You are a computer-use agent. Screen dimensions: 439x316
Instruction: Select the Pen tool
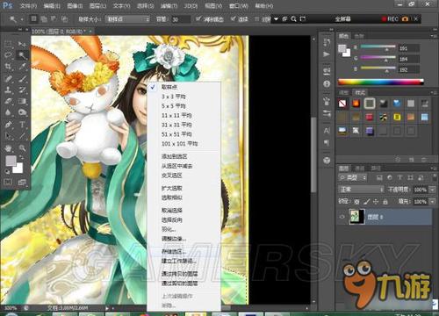tap(8, 125)
